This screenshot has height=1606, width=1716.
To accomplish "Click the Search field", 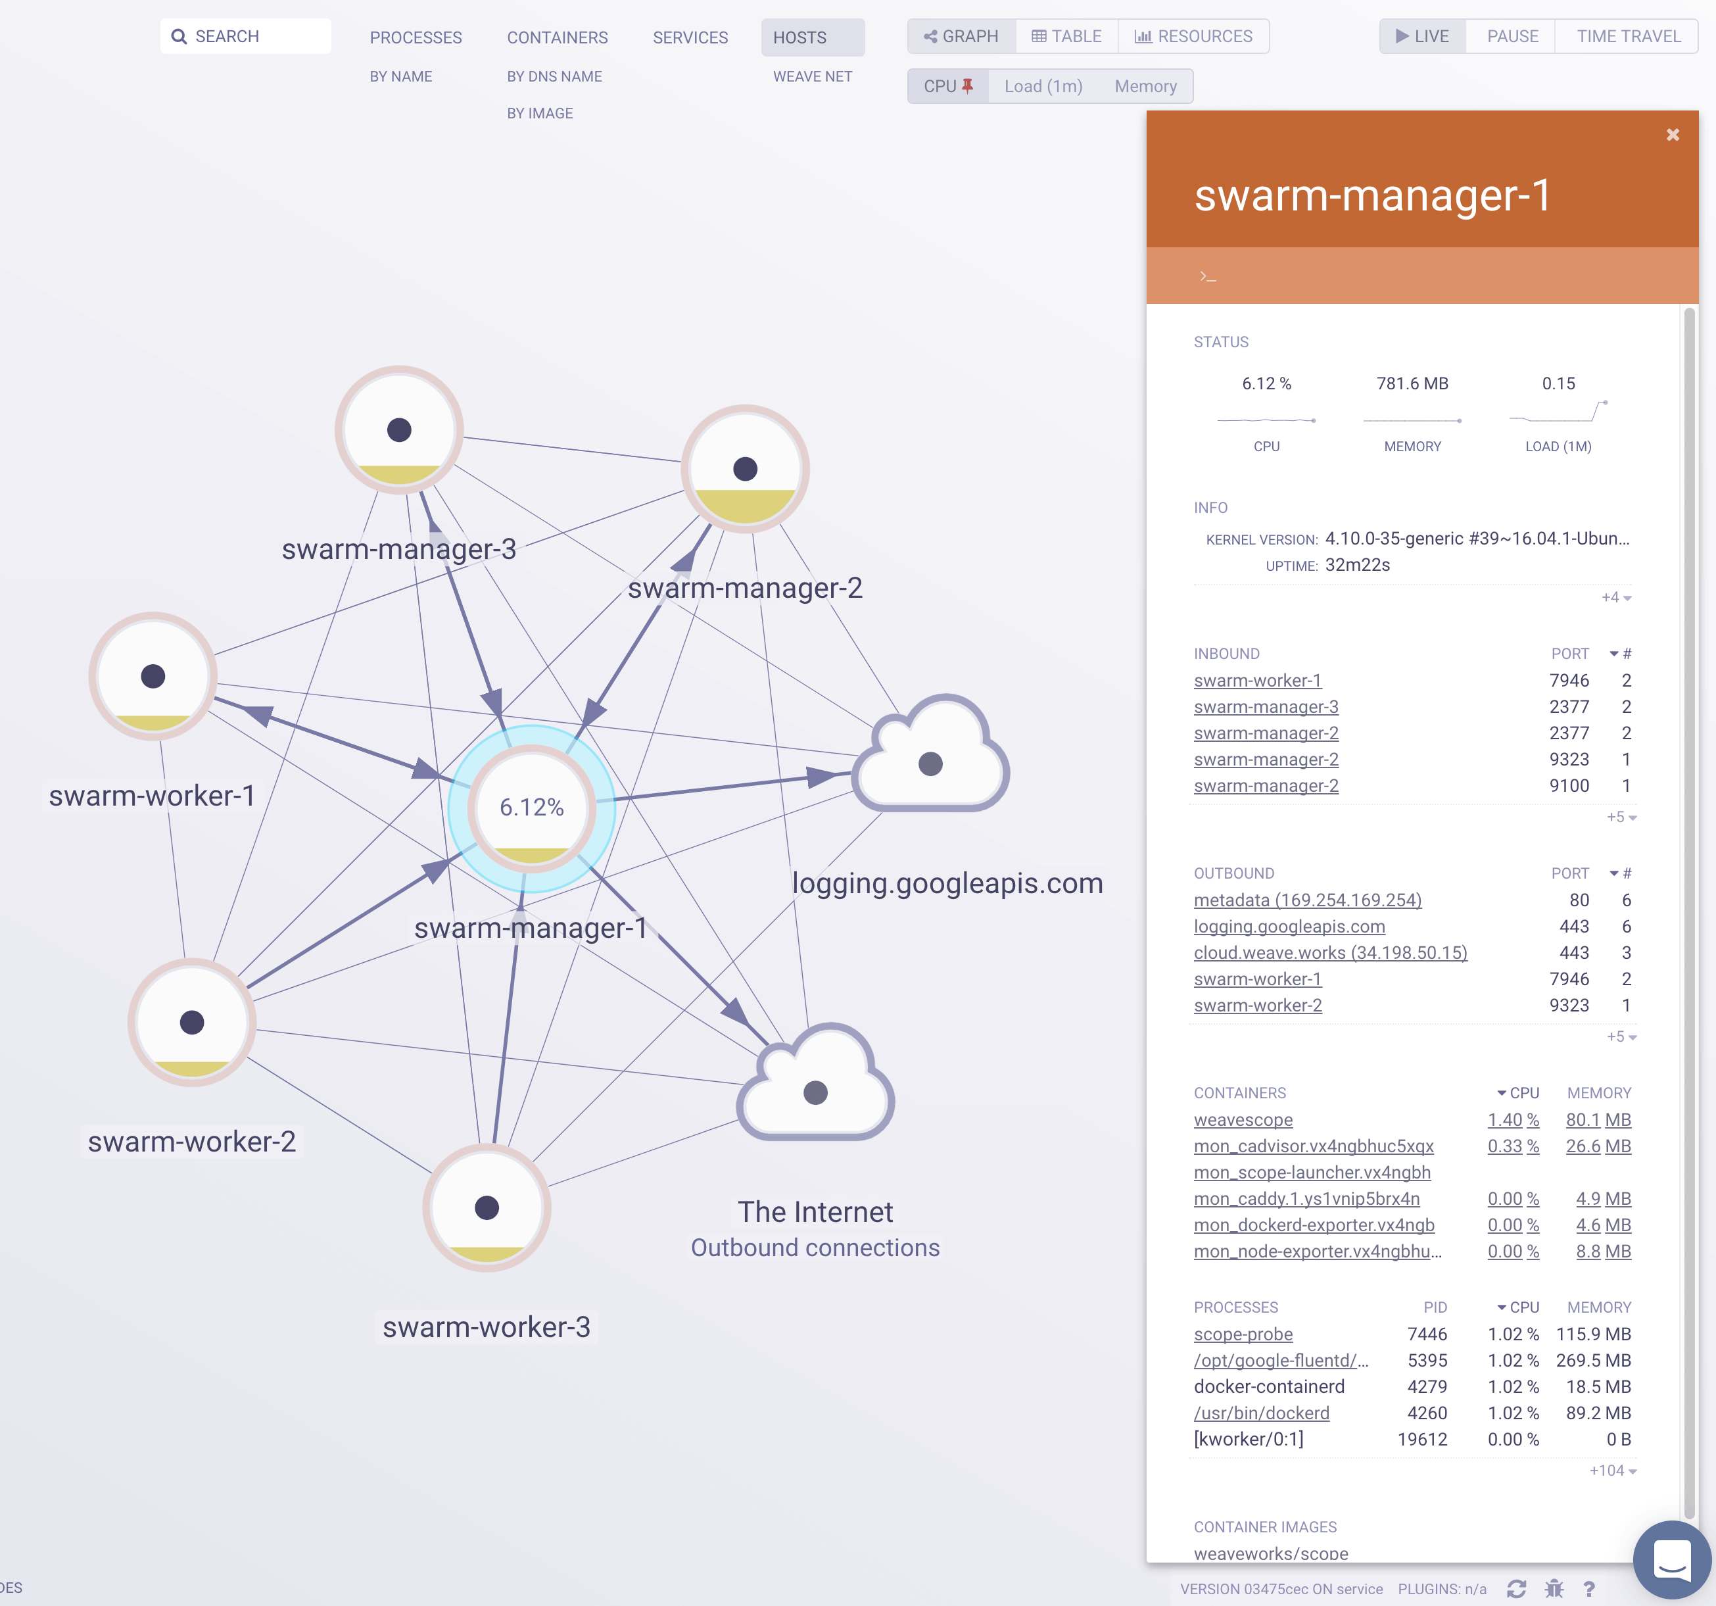I will pyautogui.click(x=245, y=36).
